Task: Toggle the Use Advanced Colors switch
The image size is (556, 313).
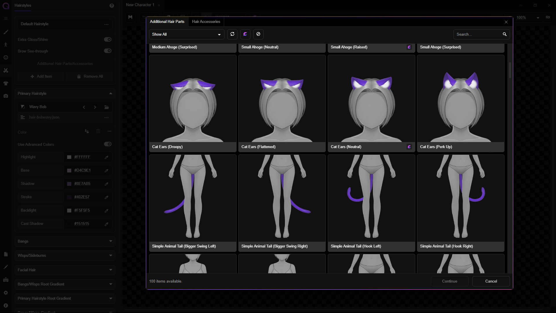Action: [108, 144]
